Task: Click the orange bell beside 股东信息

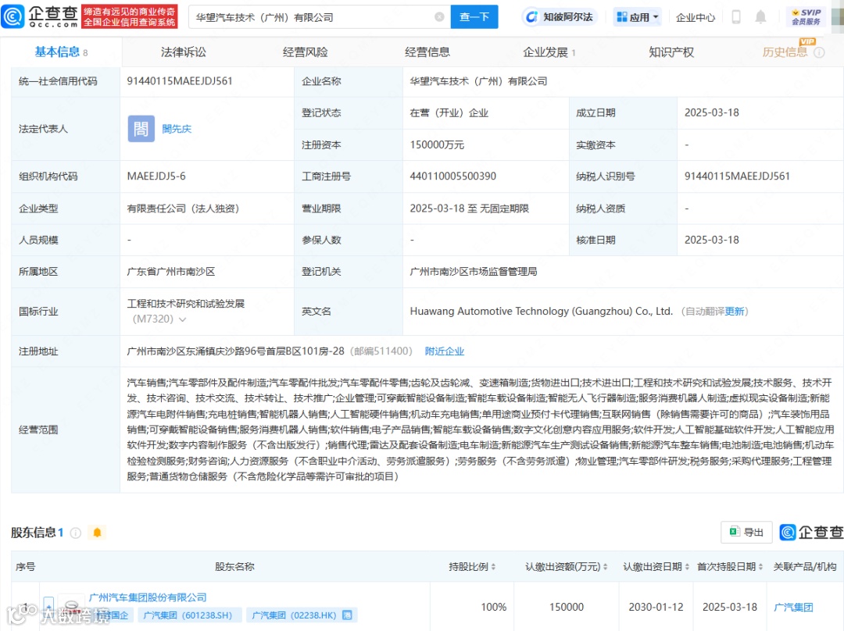Action: [x=97, y=533]
